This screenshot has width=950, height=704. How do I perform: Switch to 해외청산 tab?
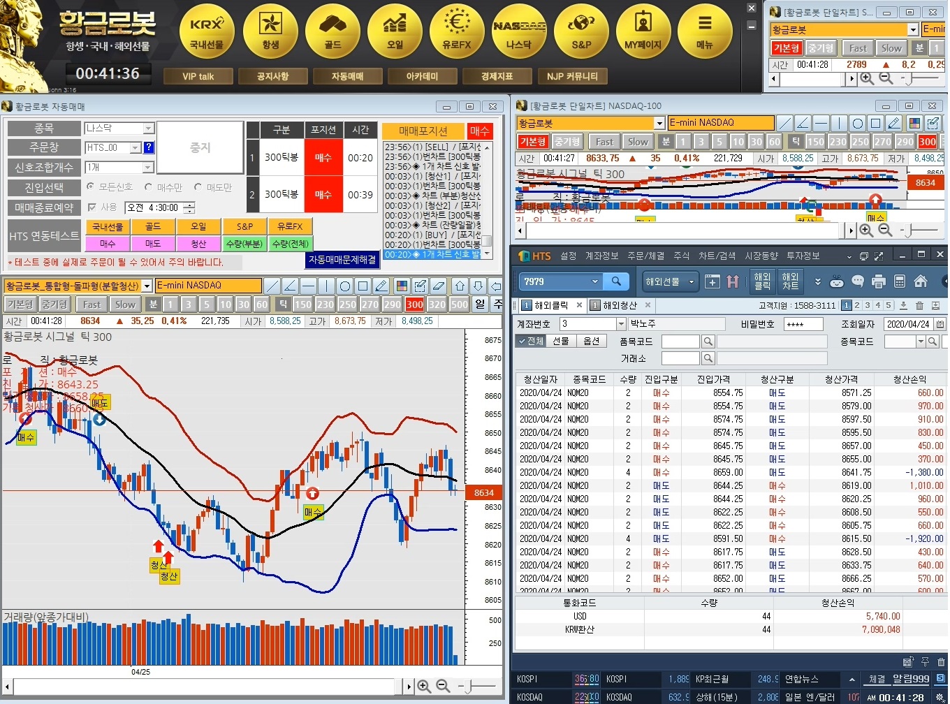click(x=620, y=305)
